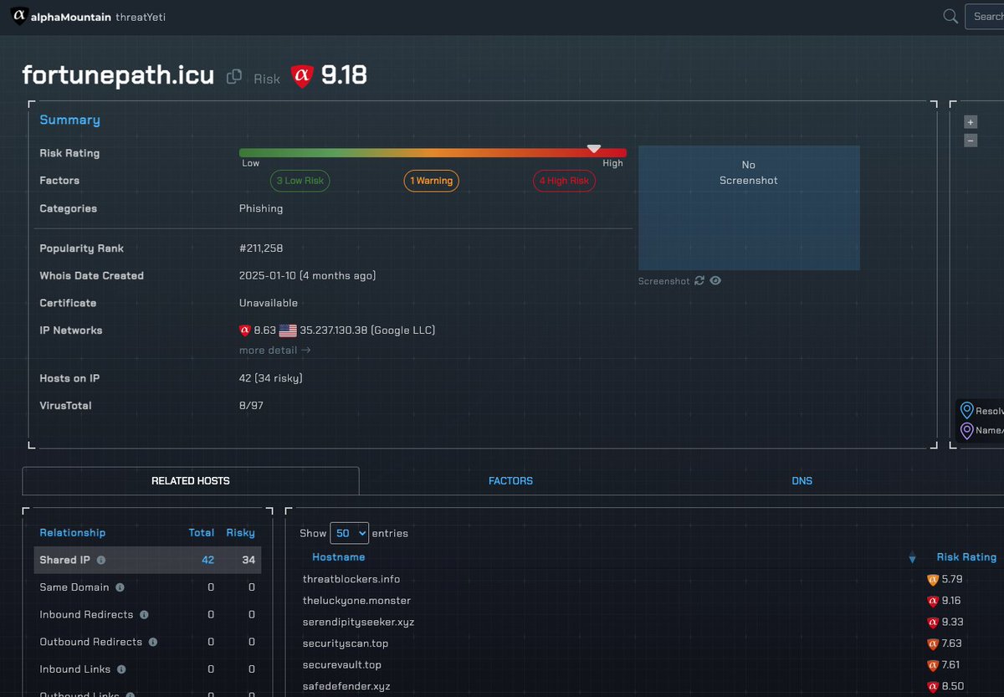Click the VirusTotal 8/97 value
Image resolution: width=1004 pixels, height=697 pixels.
coord(251,406)
